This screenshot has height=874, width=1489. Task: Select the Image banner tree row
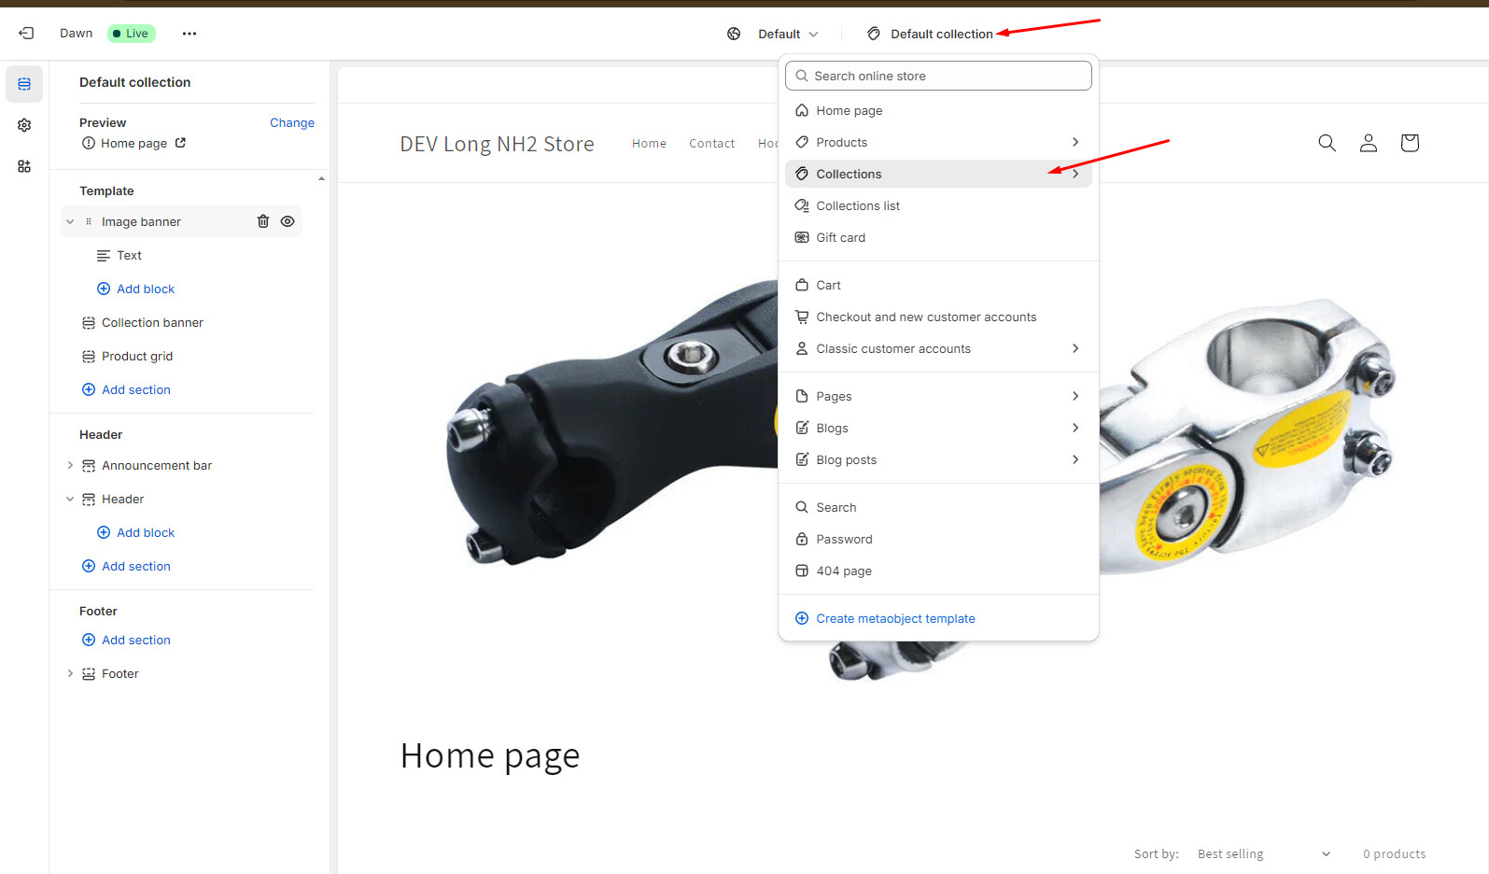[x=182, y=221]
